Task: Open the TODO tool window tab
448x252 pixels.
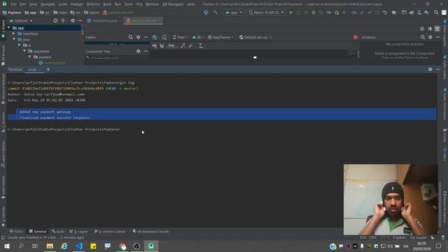Action: 16,232
